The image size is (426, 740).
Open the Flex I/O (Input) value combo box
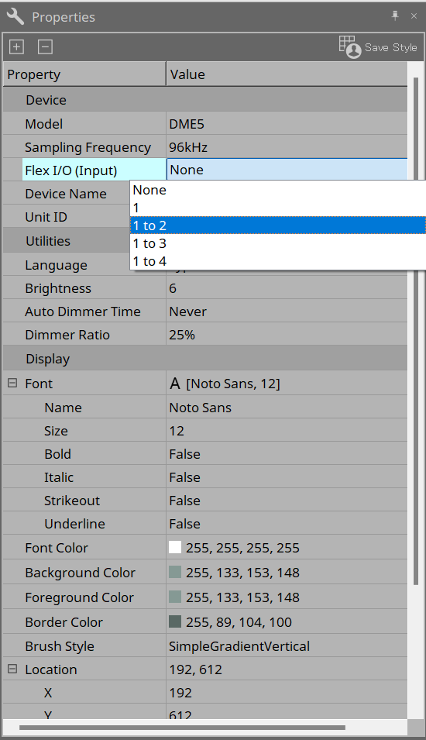(x=287, y=170)
